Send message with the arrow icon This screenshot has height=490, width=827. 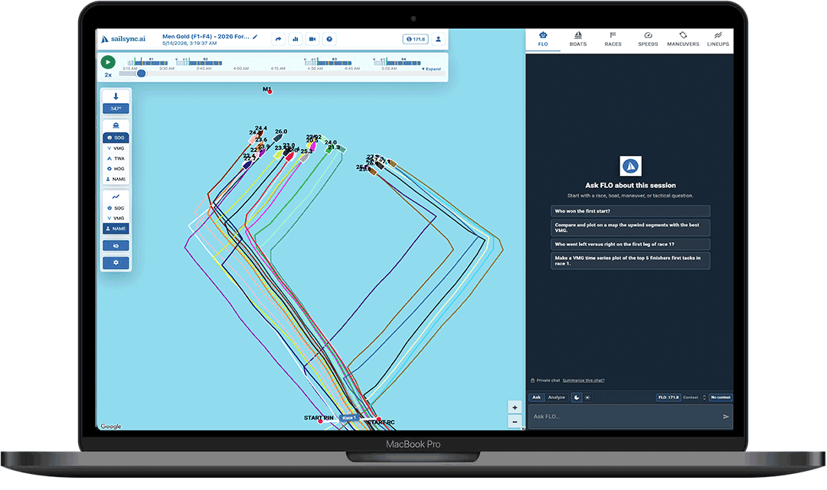point(726,417)
